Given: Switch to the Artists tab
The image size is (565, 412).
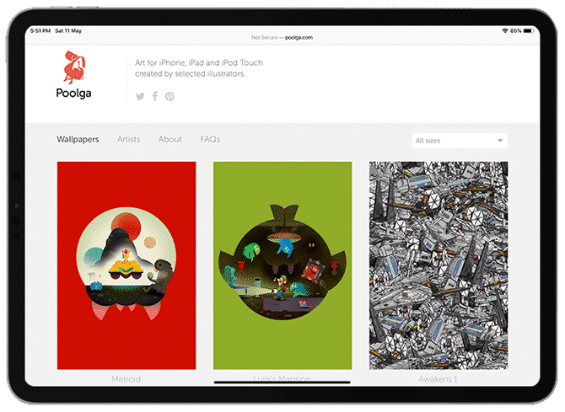Looking at the screenshot, I should (129, 139).
